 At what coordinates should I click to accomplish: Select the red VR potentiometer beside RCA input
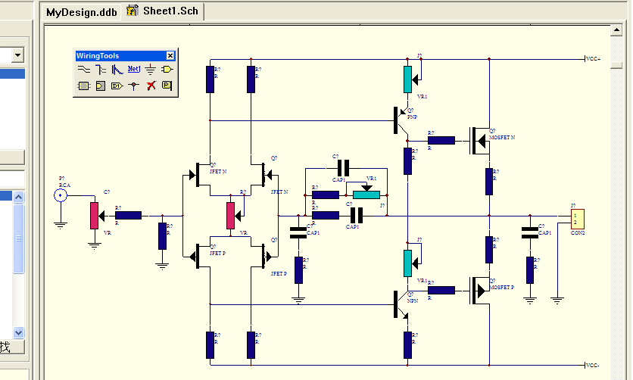95,216
